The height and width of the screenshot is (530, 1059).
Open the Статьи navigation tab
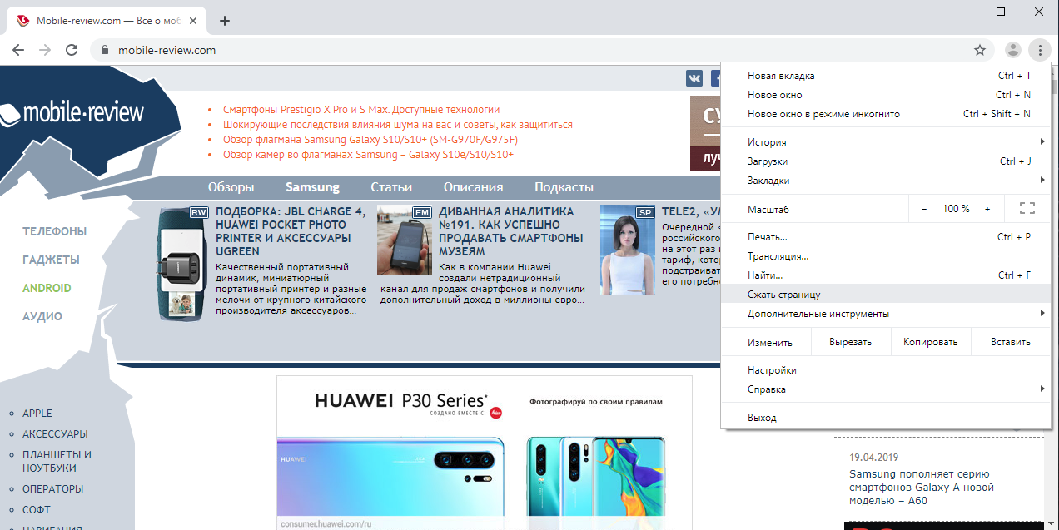pos(391,187)
